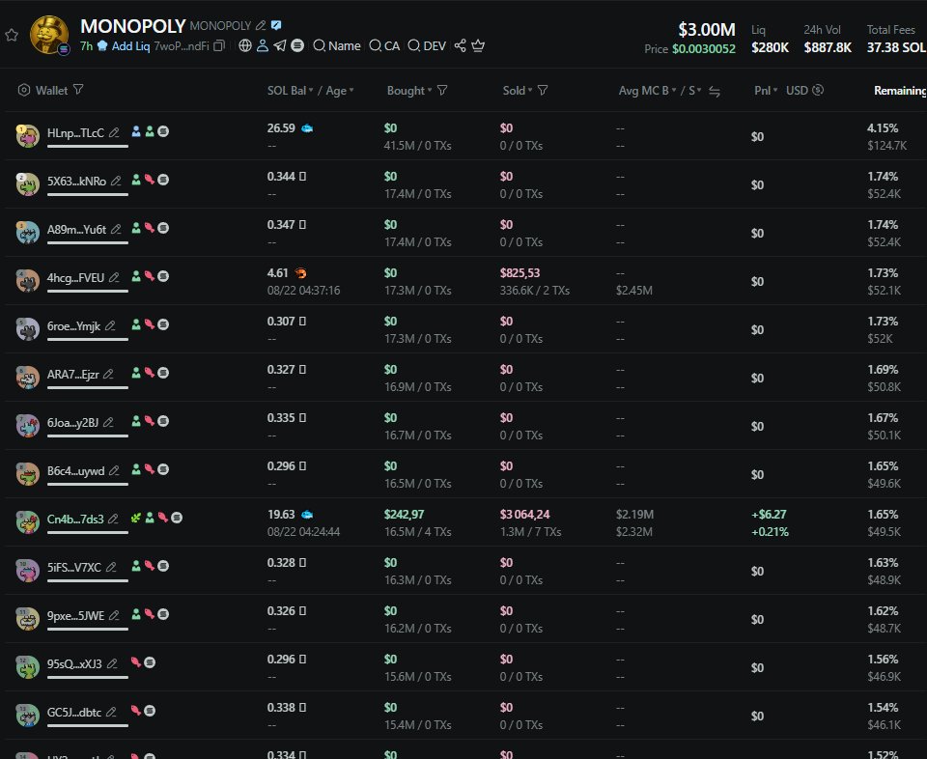The image size is (927, 759).
Task: Select the 37.38 SOL total fees value
Action: point(896,48)
